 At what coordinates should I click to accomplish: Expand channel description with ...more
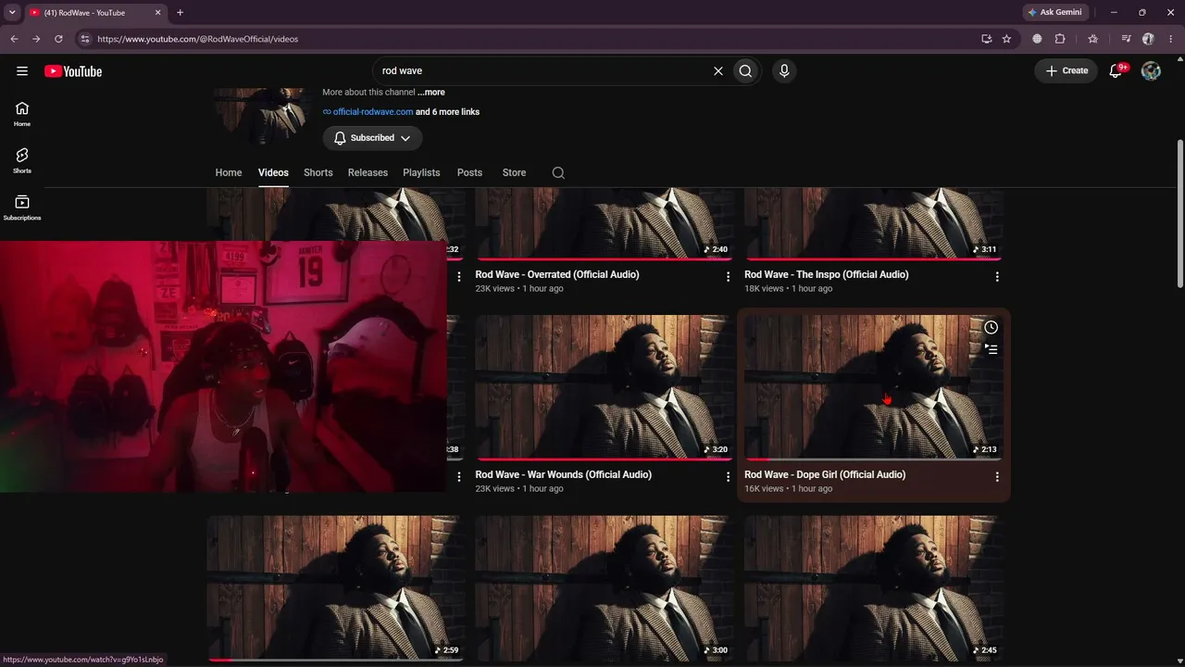tap(430, 93)
